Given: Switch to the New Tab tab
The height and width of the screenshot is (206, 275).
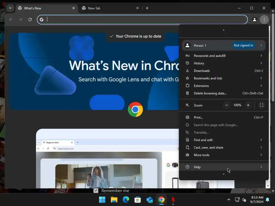Looking at the screenshot, I should (110, 8).
